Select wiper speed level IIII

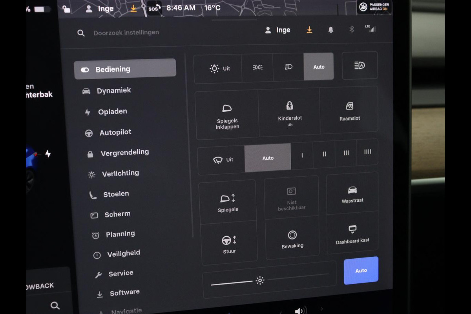(x=367, y=152)
